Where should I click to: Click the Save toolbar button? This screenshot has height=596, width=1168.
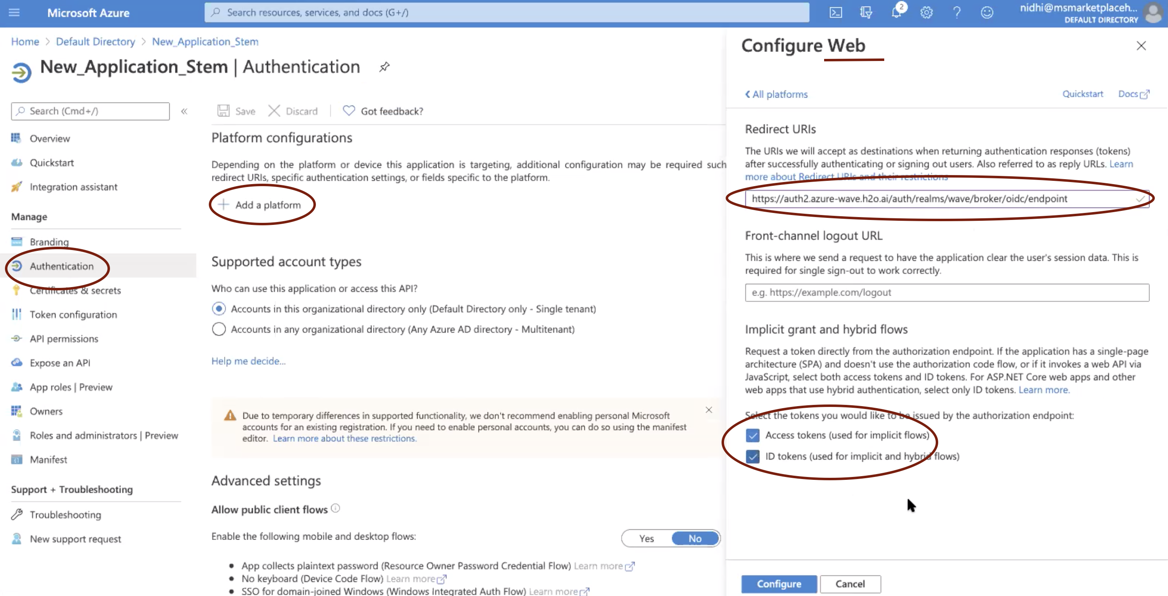tap(236, 111)
